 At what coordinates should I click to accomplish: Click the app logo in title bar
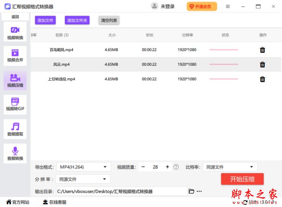(7, 6)
